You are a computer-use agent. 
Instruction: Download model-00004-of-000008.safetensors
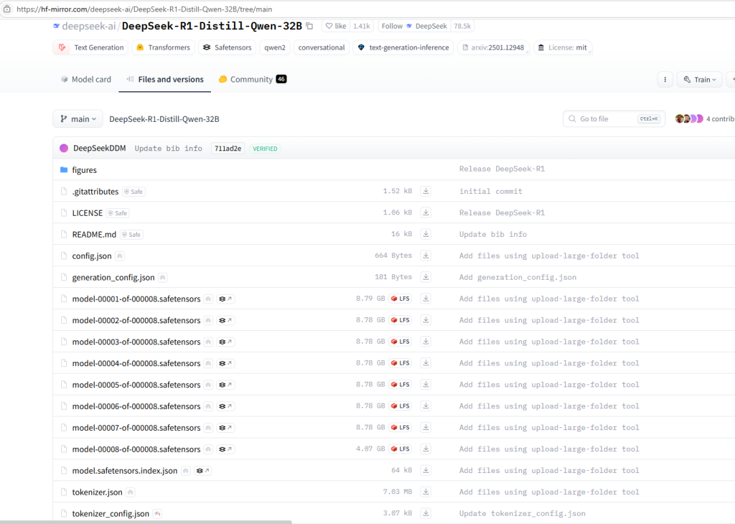tap(425, 363)
